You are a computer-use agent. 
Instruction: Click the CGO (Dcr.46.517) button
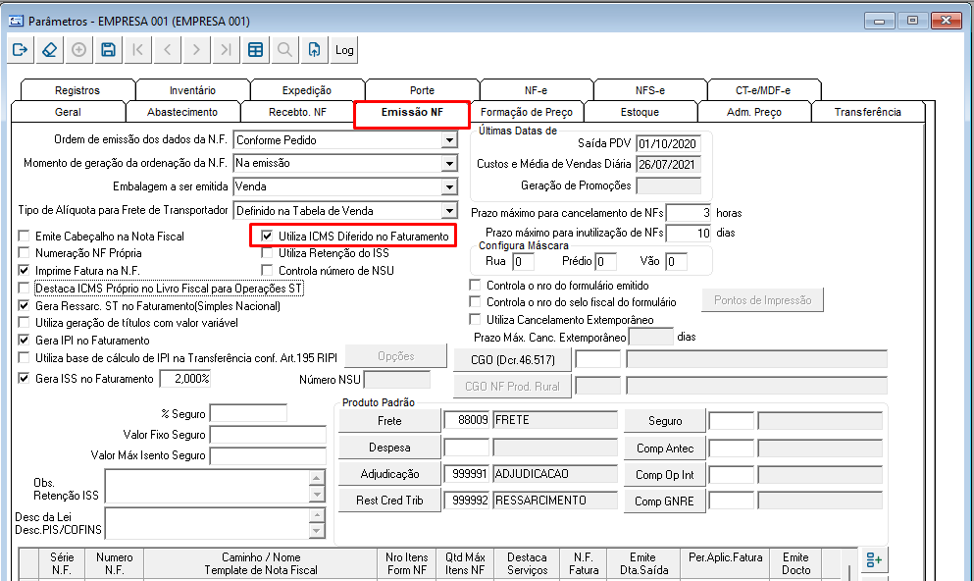pyautogui.click(x=512, y=360)
